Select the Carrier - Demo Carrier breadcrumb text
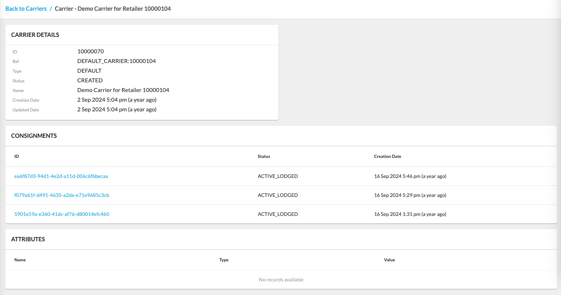561x295 pixels. pos(113,9)
